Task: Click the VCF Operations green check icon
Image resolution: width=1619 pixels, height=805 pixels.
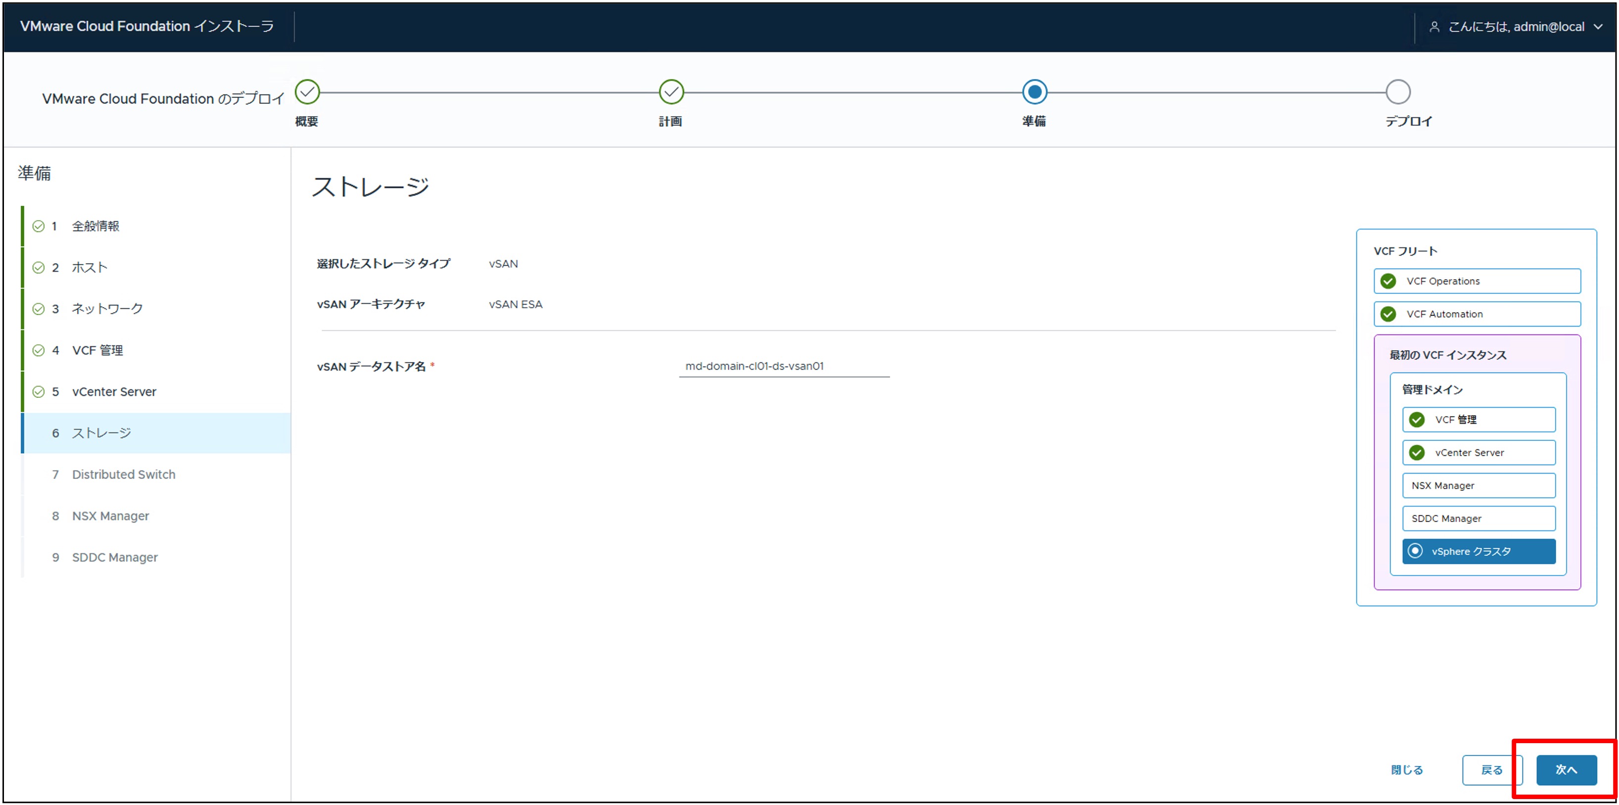Action: coord(1388,282)
